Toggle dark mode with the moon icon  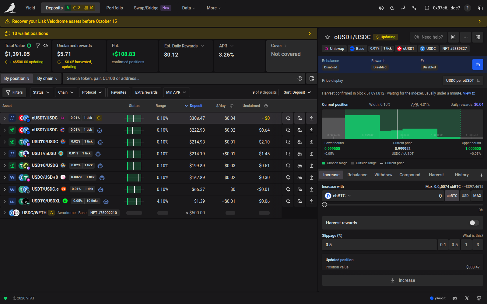pos(392,8)
